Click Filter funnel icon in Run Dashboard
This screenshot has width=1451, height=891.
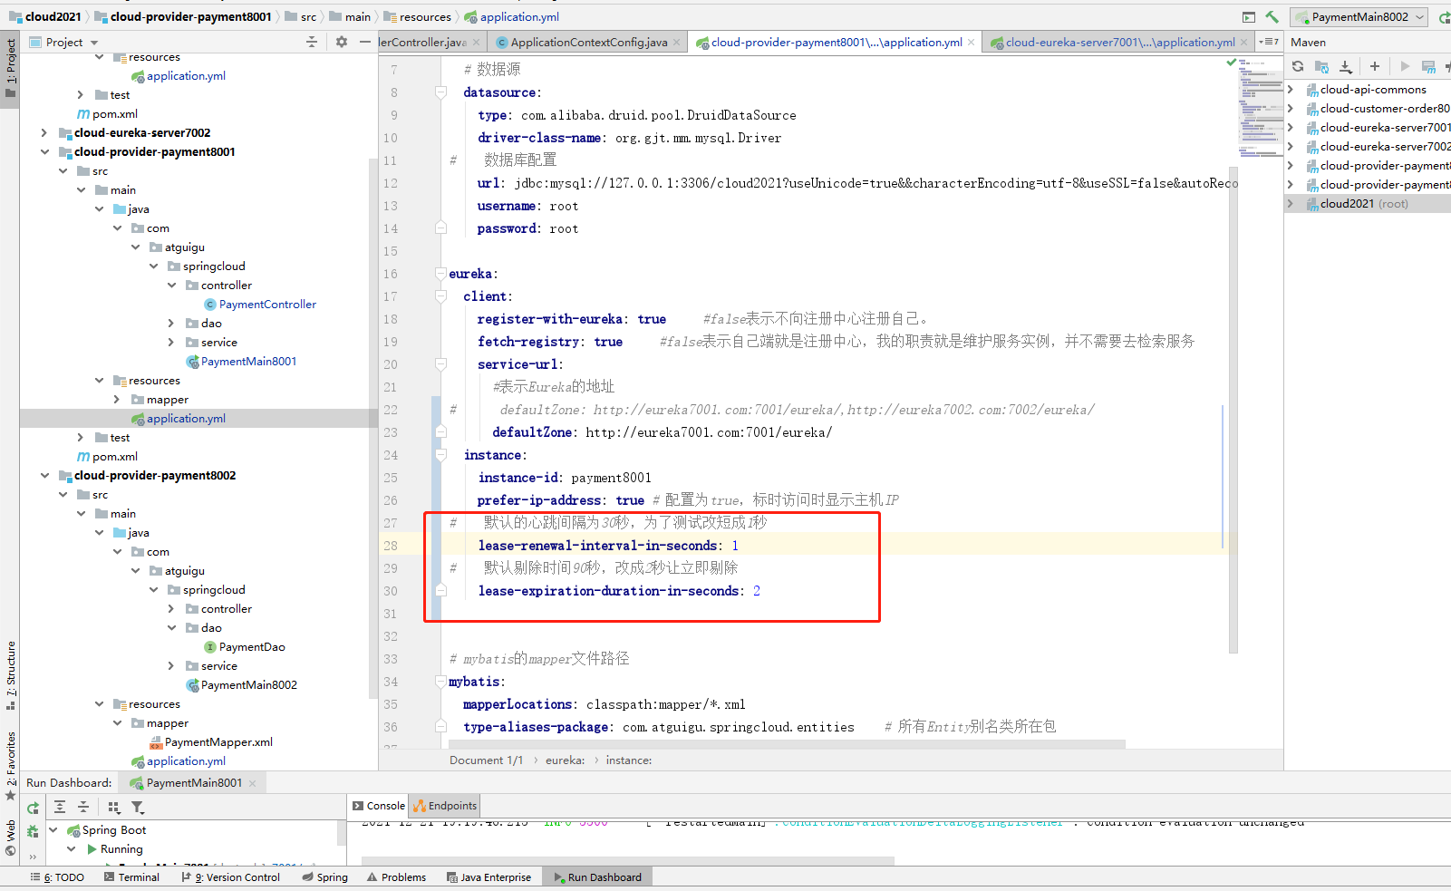pyautogui.click(x=138, y=807)
